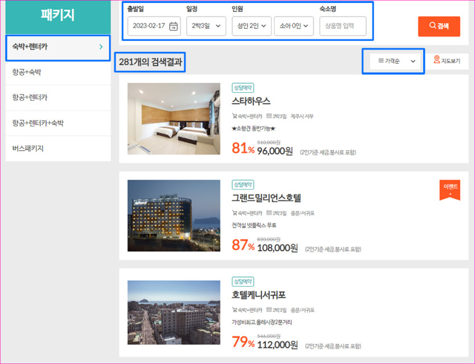
Task: Click the 이벤트 ribbon badge on 그랜드밀리언스호텔
Action: click(x=450, y=190)
